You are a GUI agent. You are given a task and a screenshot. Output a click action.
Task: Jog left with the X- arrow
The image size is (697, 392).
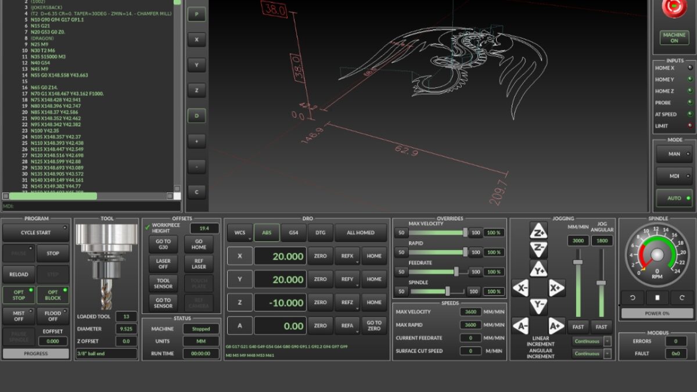520,287
